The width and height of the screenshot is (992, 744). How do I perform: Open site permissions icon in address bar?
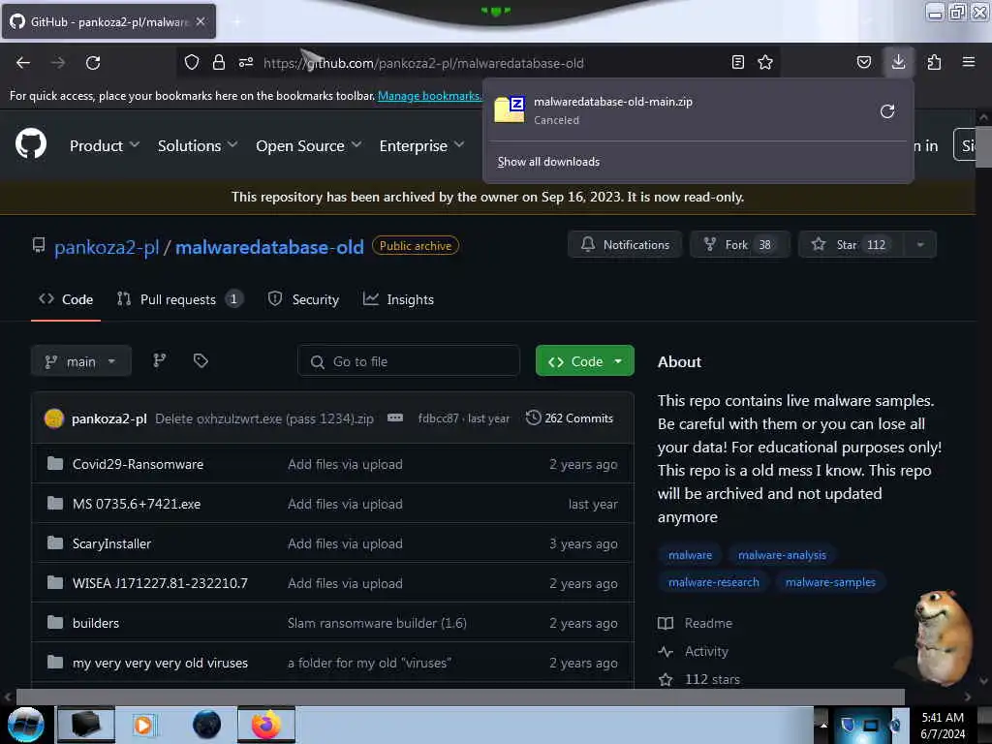246,62
